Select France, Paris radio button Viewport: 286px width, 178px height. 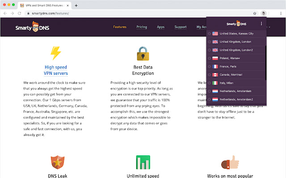click(210, 66)
